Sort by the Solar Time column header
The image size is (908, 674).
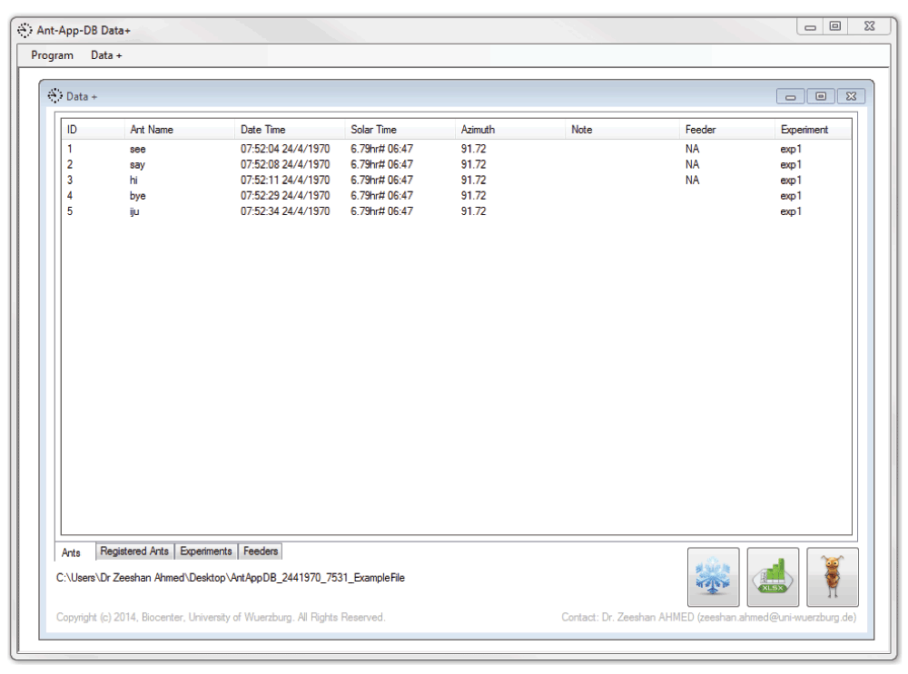point(400,130)
